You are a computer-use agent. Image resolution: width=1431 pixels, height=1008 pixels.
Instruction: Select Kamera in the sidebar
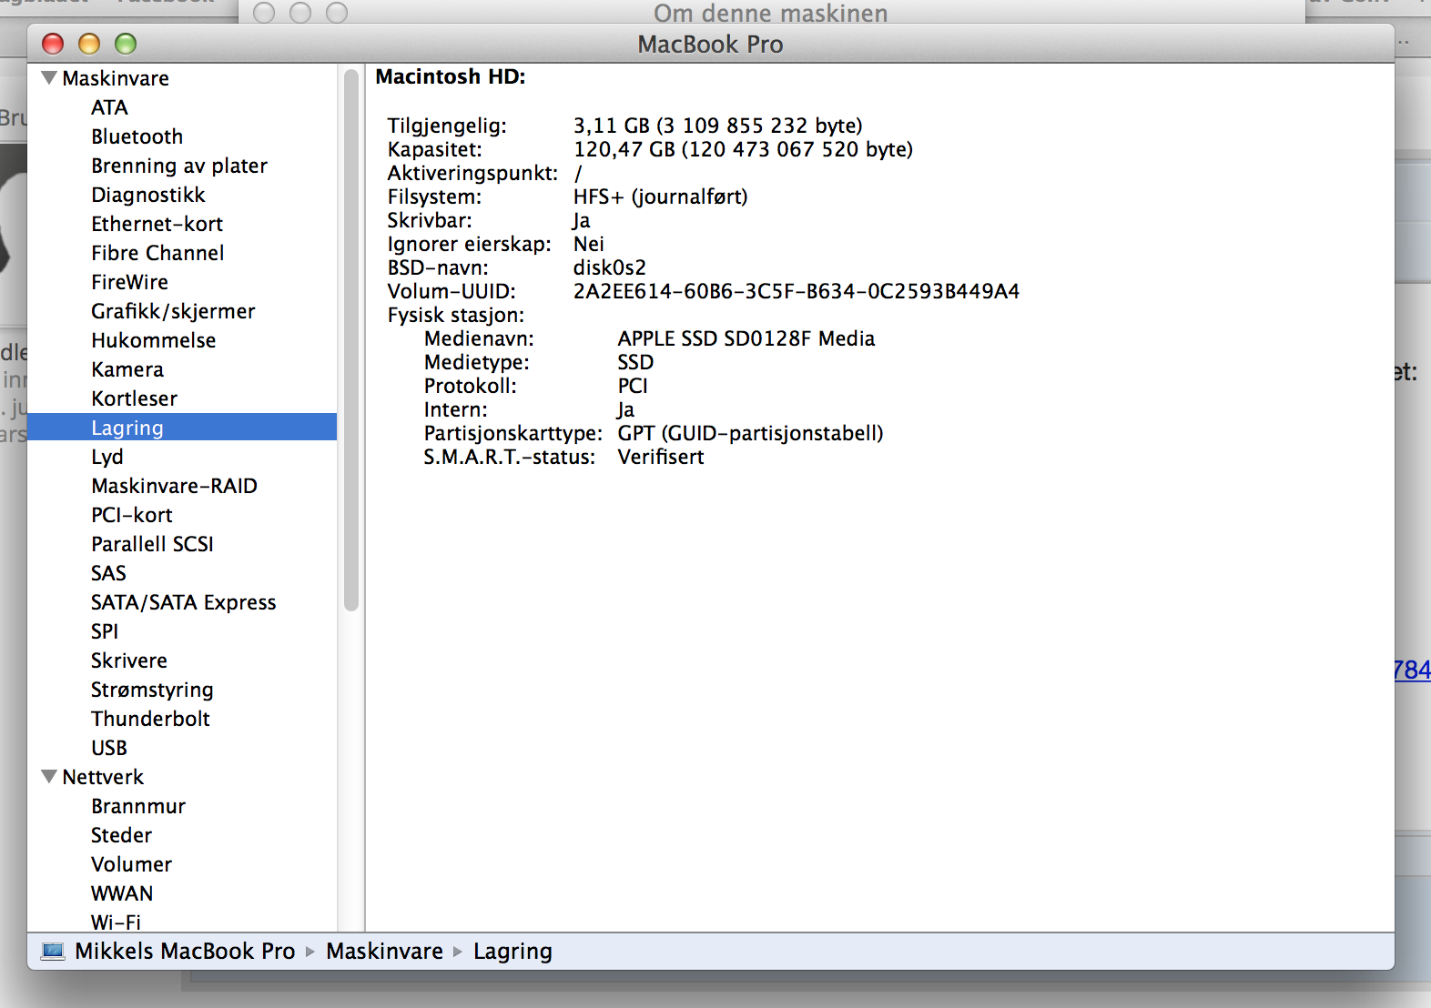(127, 369)
